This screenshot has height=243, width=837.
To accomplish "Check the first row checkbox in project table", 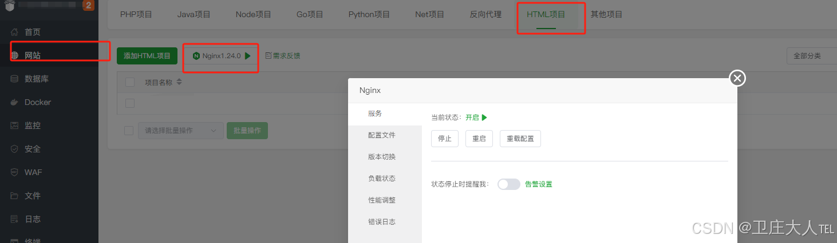I will coord(130,103).
